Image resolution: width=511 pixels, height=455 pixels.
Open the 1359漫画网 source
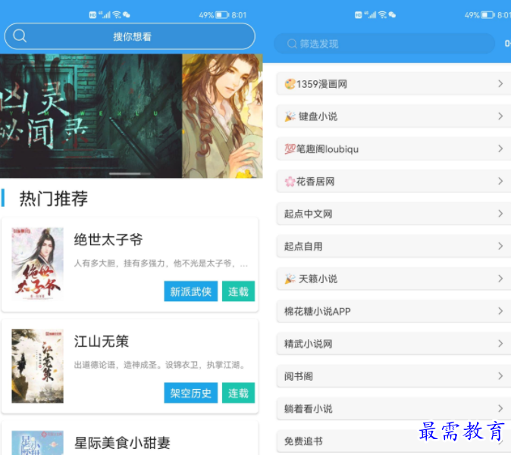point(394,83)
